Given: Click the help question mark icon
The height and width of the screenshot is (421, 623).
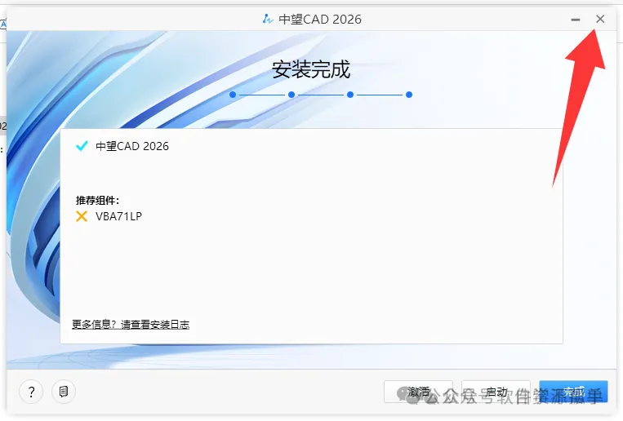Looking at the screenshot, I should pos(31,392).
